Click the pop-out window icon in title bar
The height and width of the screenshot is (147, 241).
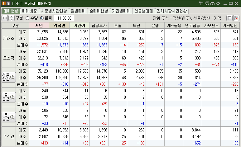[201, 3]
